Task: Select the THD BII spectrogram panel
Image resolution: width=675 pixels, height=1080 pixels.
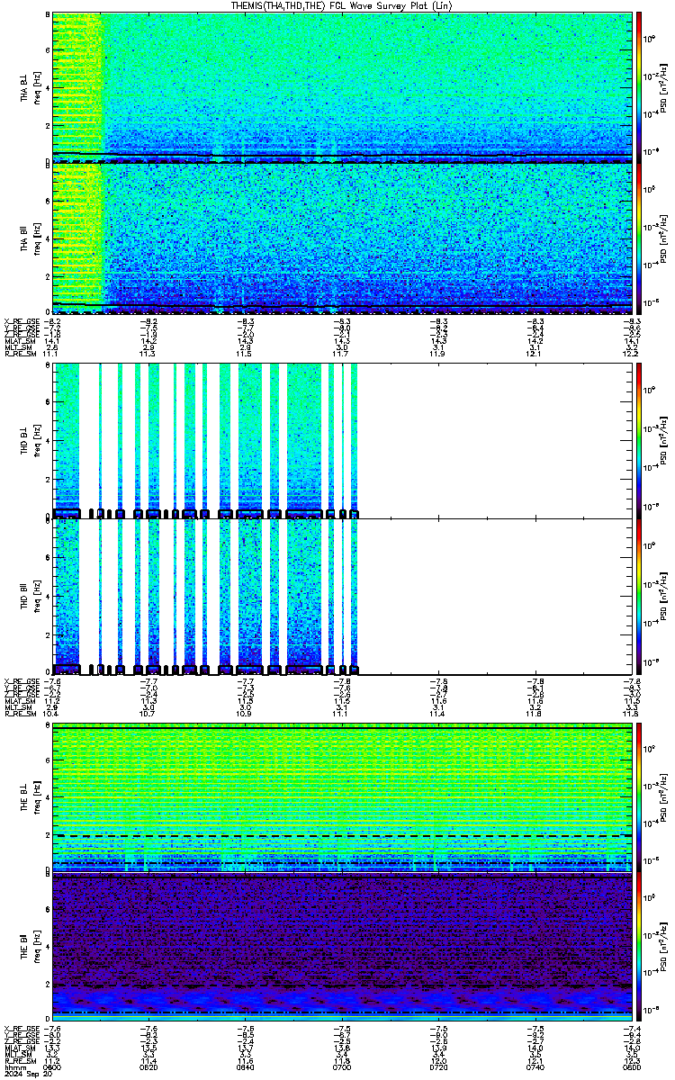Action: pyautogui.click(x=341, y=596)
